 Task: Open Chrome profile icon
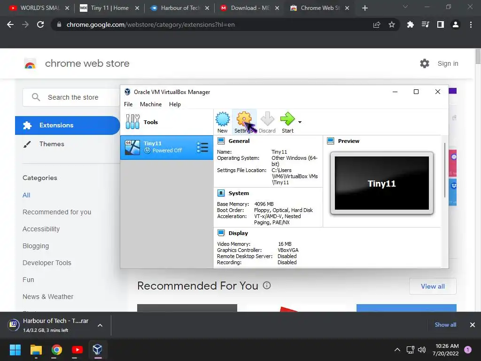click(456, 24)
